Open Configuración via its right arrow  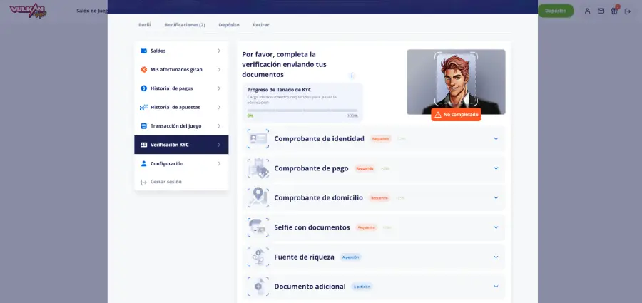(219, 163)
